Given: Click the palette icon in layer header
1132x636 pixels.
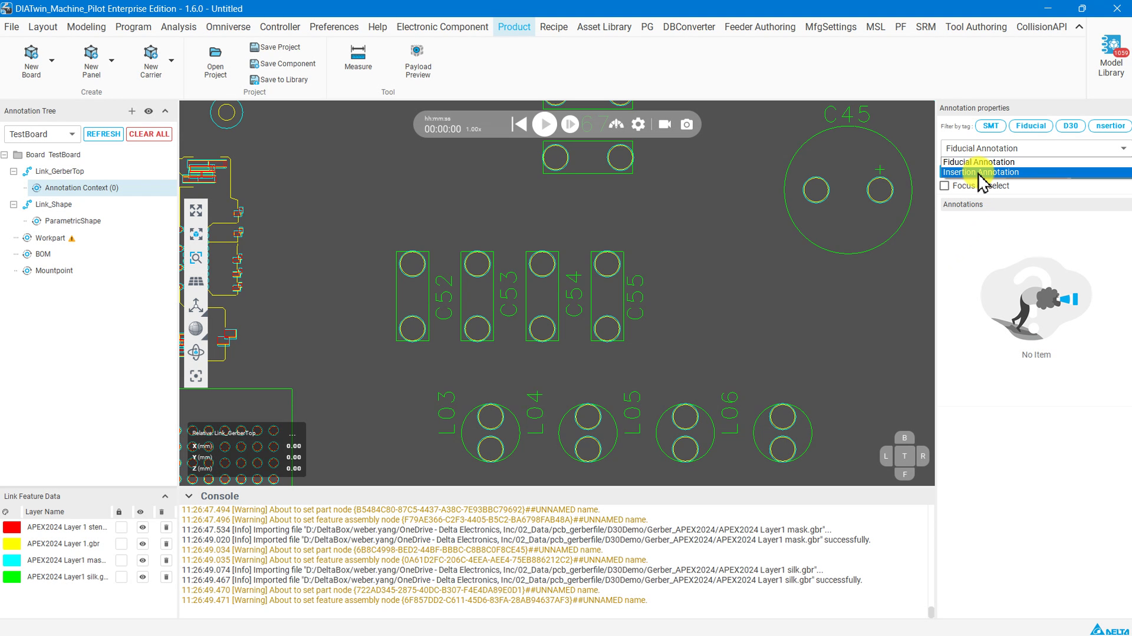Looking at the screenshot, I should [x=5, y=512].
